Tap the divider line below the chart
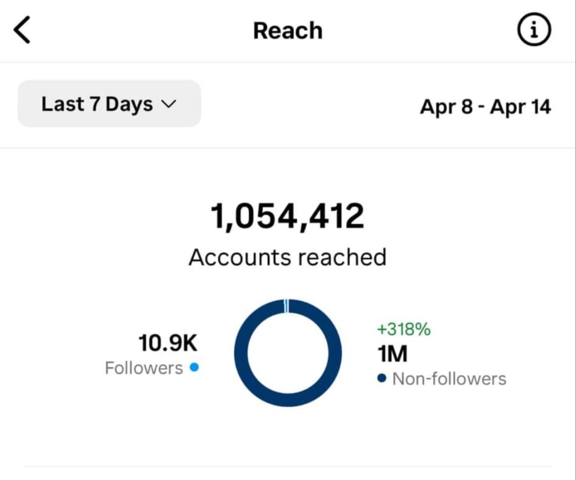The image size is (576, 480). click(288, 466)
